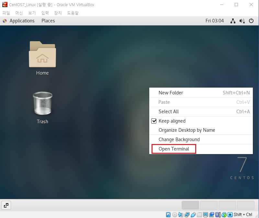The width and height of the screenshot is (259, 218).
Task: Click the display settings status icon
Action: pos(206,215)
